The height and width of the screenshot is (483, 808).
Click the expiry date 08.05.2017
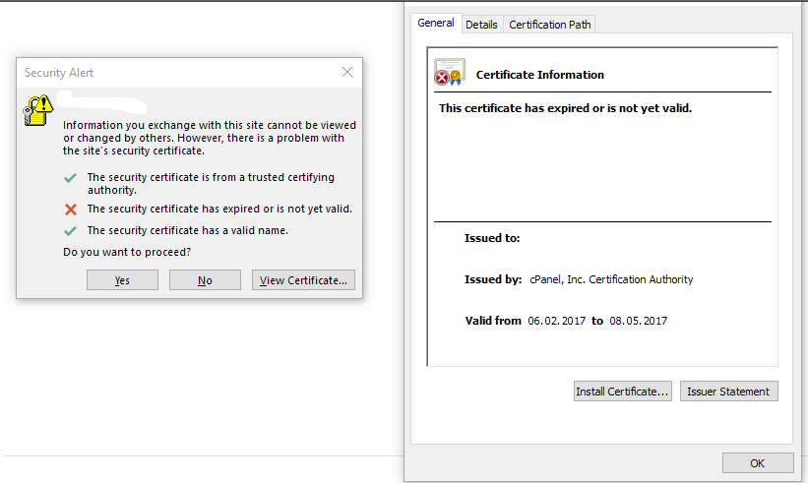(639, 321)
